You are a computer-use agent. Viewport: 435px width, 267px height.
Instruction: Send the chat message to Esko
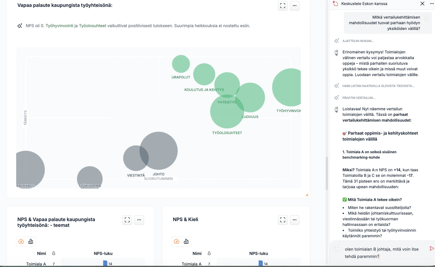coord(431,249)
